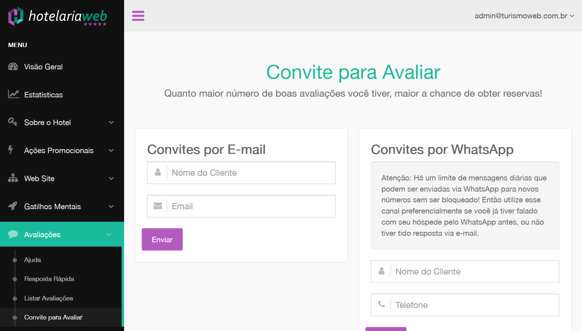Click the envelope icon beside Email field
Viewport: 582px width, 331px height.
coord(158,206)
